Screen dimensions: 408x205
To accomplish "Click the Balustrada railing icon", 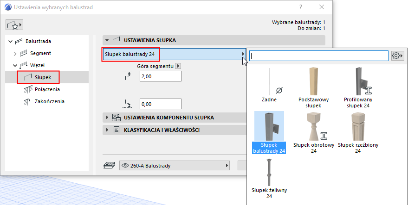I will point(19,41).
